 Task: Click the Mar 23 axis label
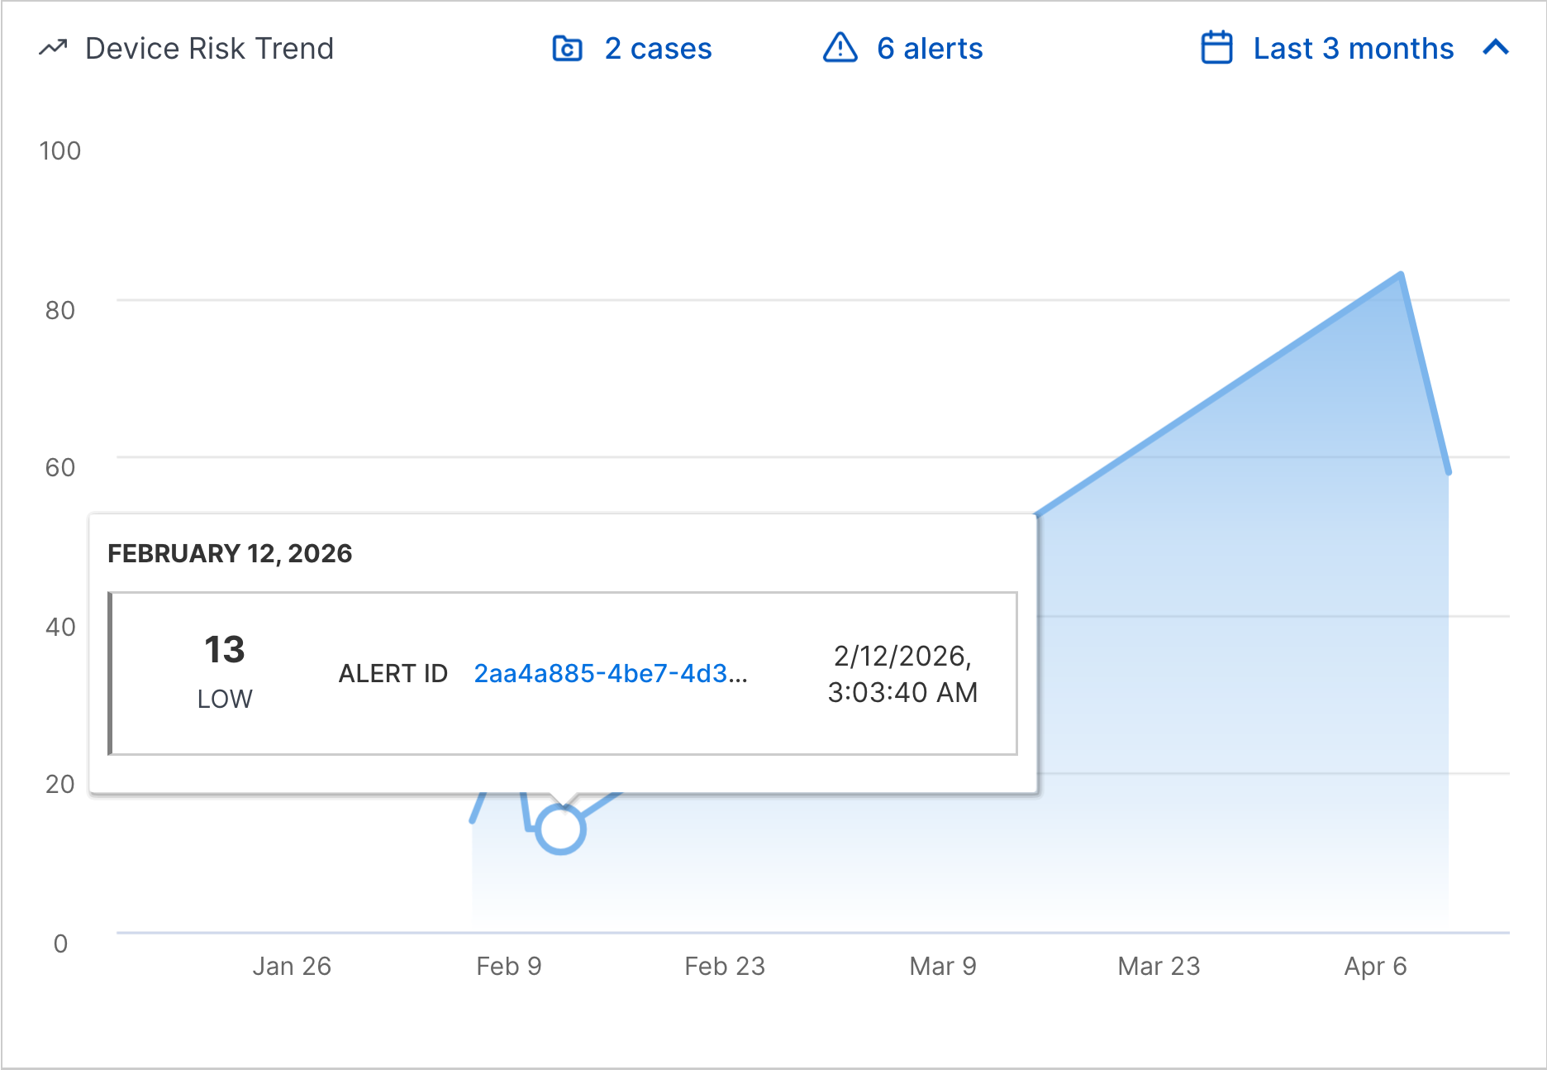click(x=1159, y=966)
